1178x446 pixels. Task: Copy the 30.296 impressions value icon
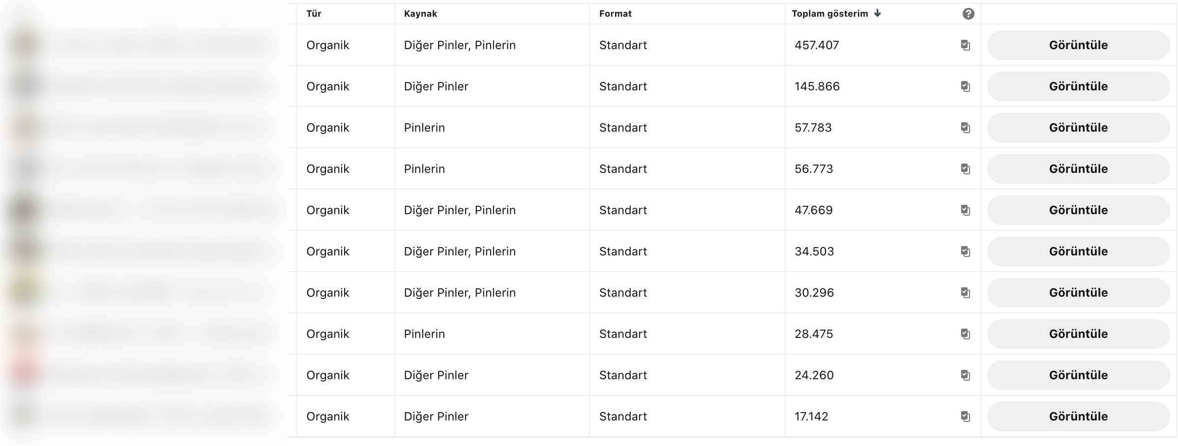pyautogui.click(x=965, y=293)
